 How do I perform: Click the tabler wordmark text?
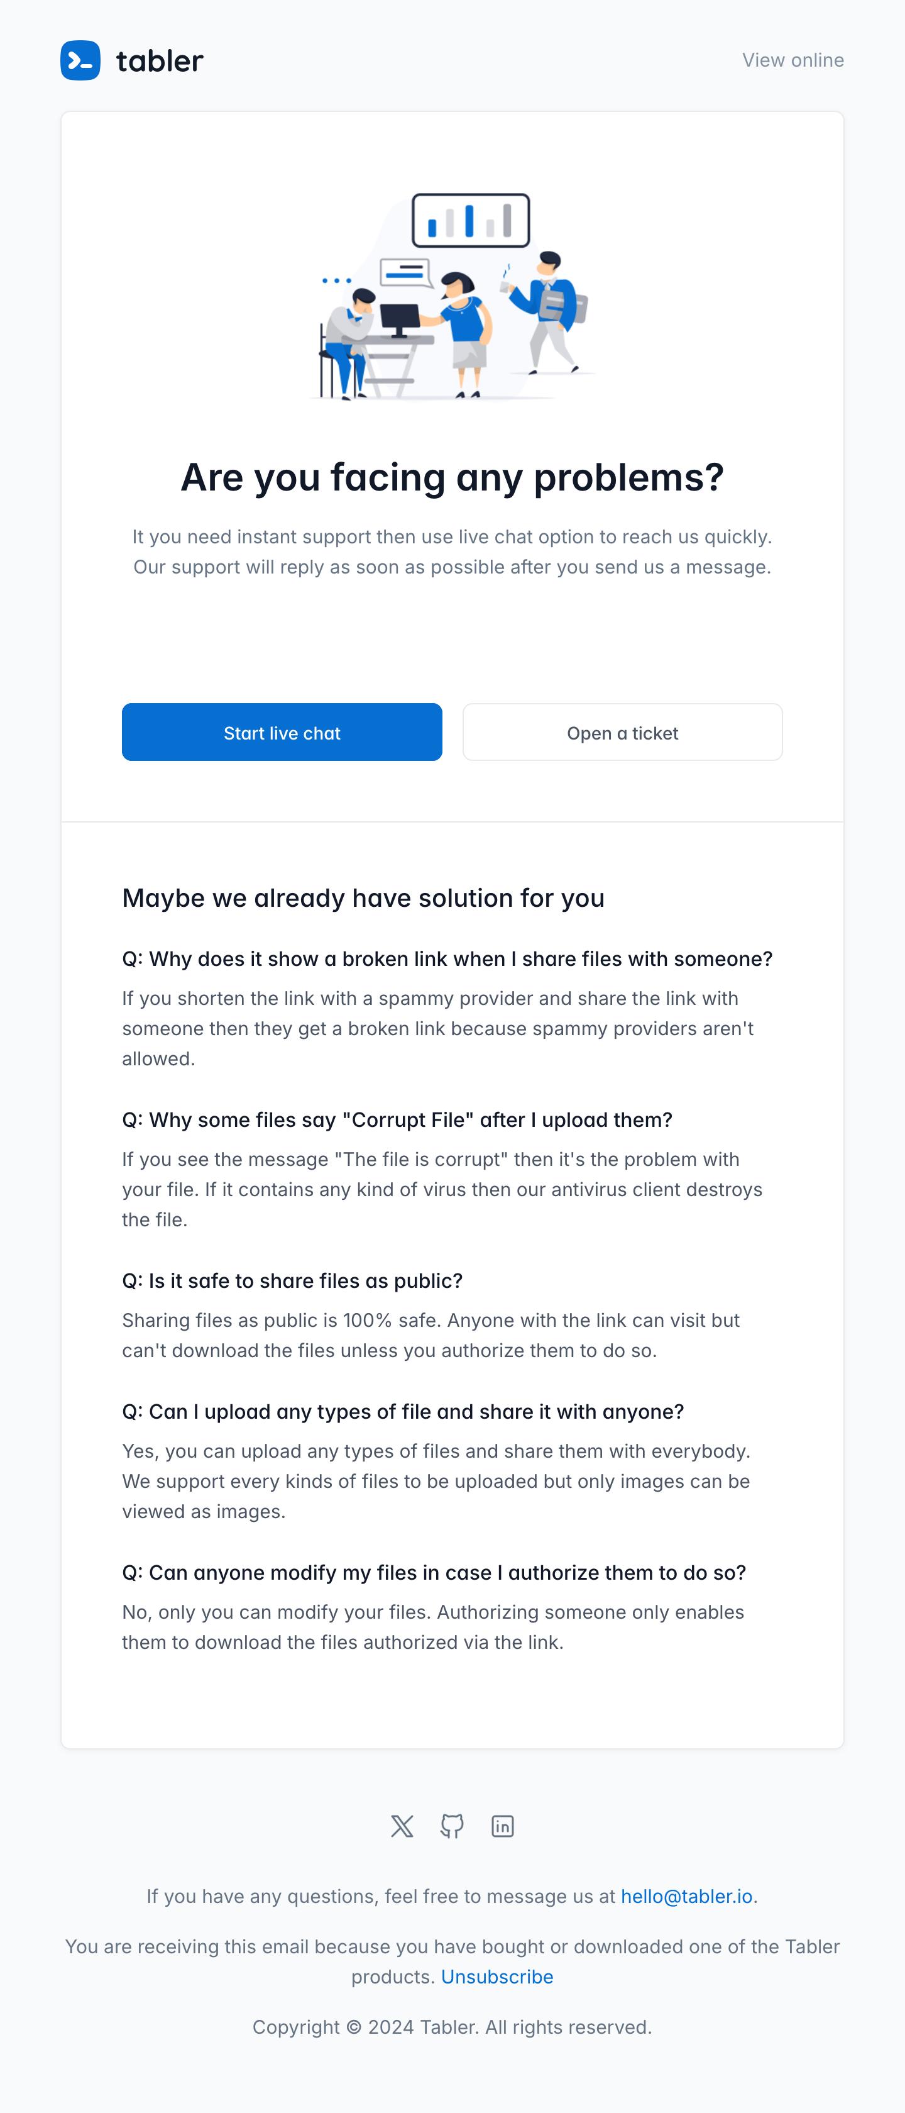(160, 62)
